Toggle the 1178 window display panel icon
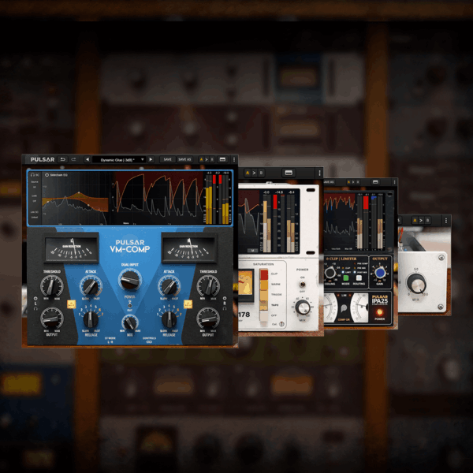The image size is (473, 473). tap(289, 173)
